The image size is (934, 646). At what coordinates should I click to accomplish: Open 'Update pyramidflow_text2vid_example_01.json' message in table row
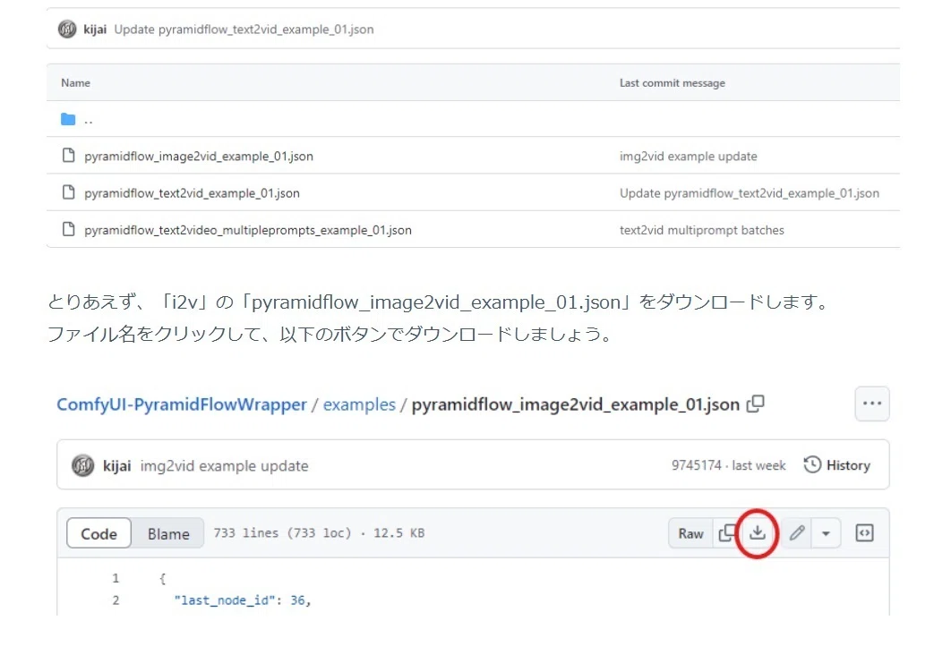point(749,193)
